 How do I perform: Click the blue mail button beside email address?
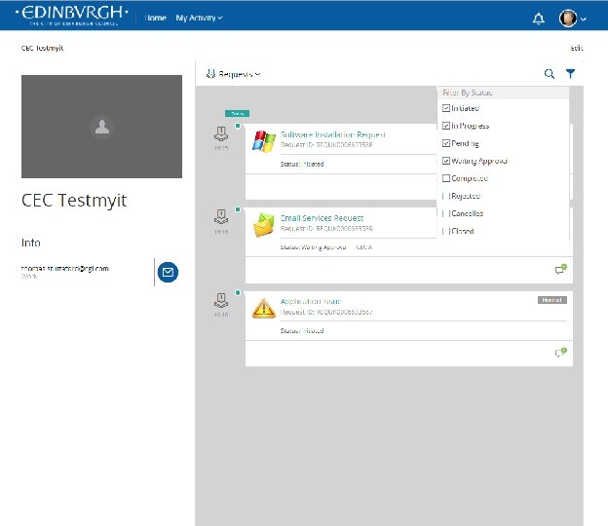[168, 272]
